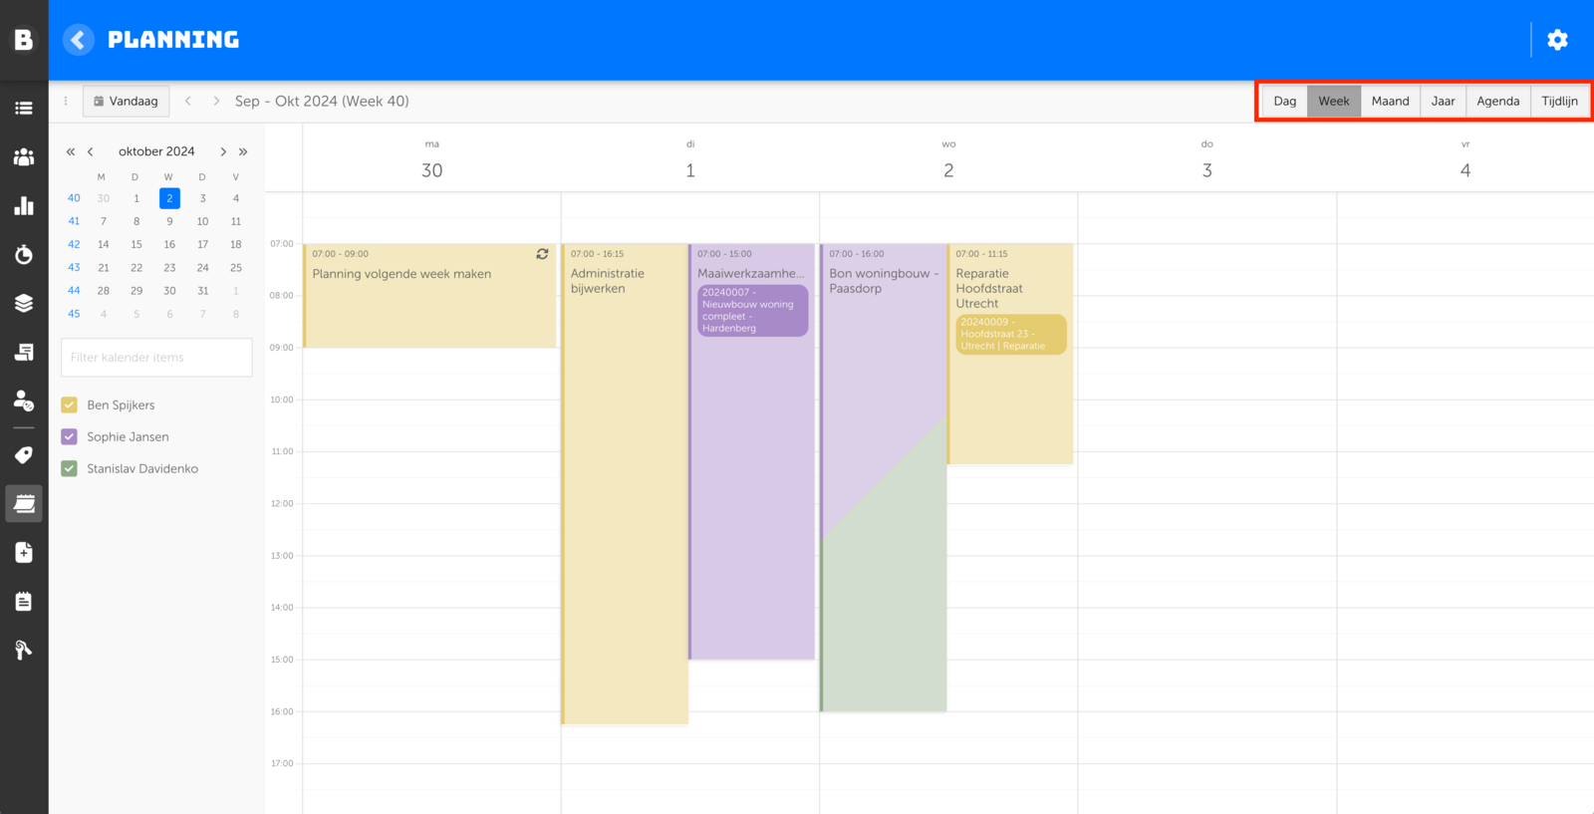
Task: Click the recurring icon on Monday's planning event
Action: point(542,254)
